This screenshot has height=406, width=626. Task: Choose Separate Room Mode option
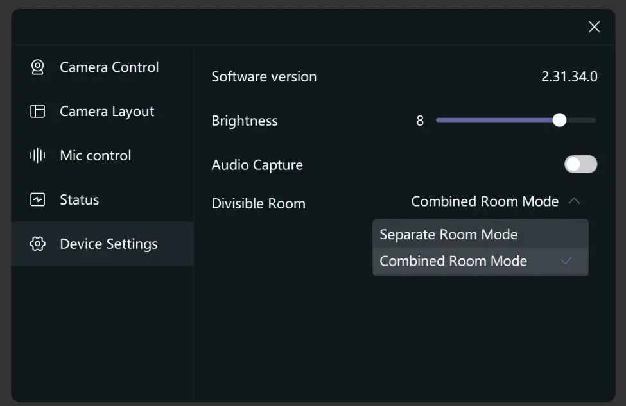coord(480,234)
